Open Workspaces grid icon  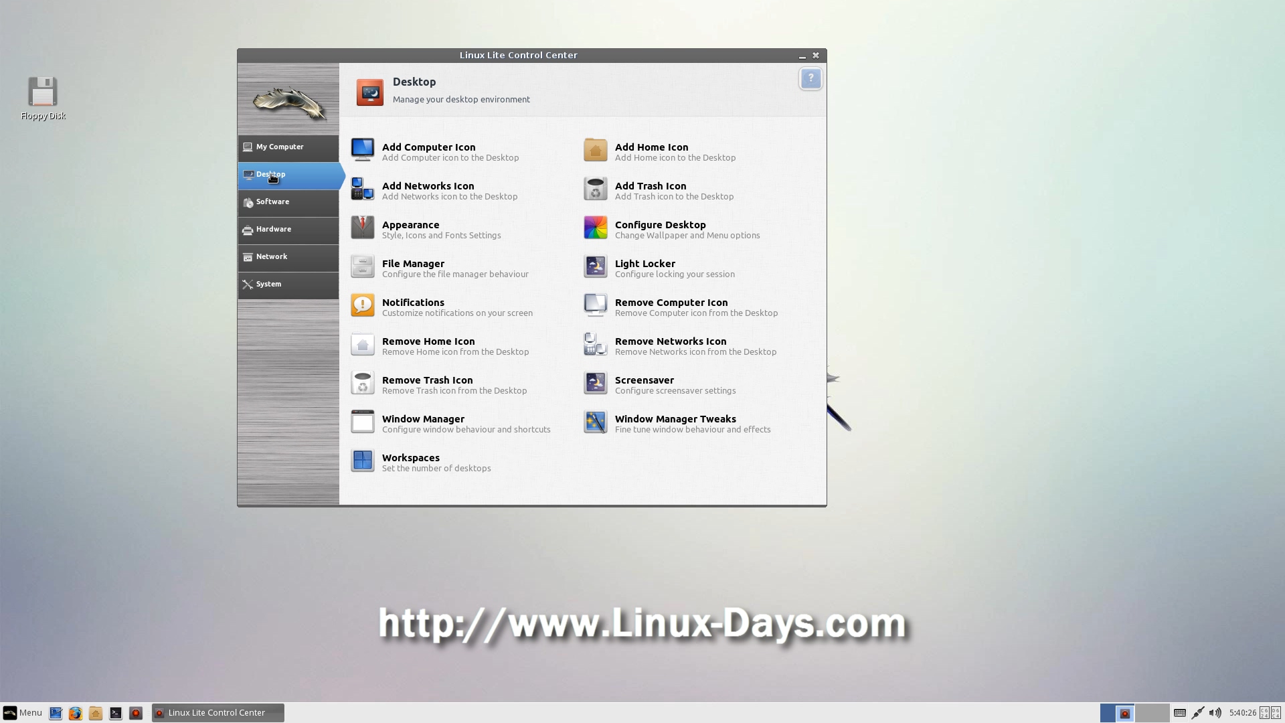363,461
